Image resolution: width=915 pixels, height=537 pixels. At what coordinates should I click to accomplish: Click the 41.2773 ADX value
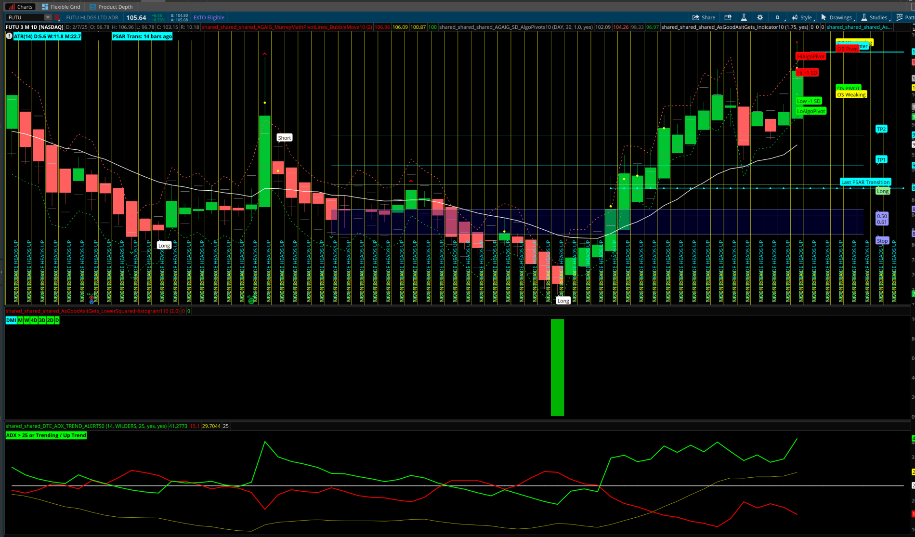[x=178, y=426]
